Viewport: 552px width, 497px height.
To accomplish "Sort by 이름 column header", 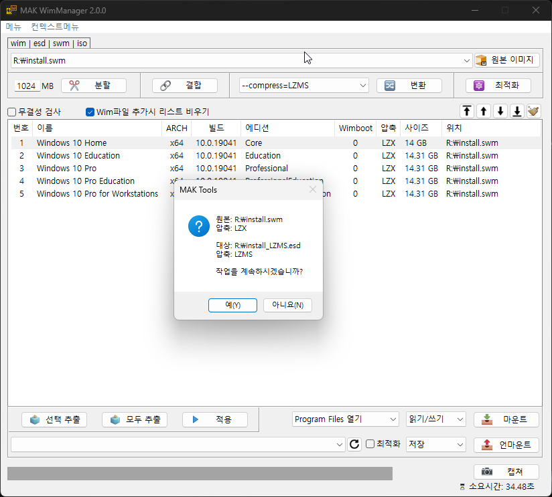I will (97, 128).
